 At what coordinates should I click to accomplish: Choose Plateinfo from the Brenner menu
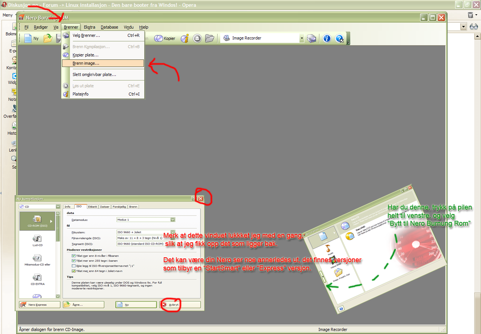(x=103, y=94)
